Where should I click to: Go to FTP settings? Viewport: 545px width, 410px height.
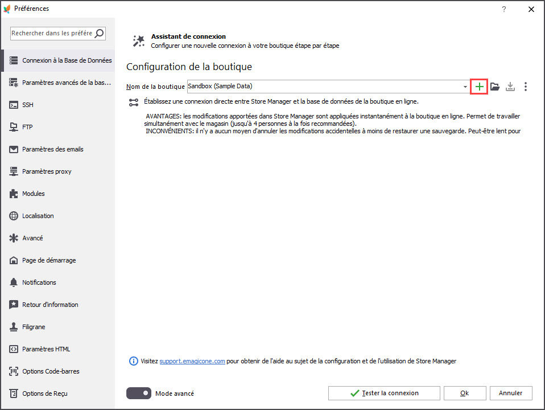(x=58, y=127)
